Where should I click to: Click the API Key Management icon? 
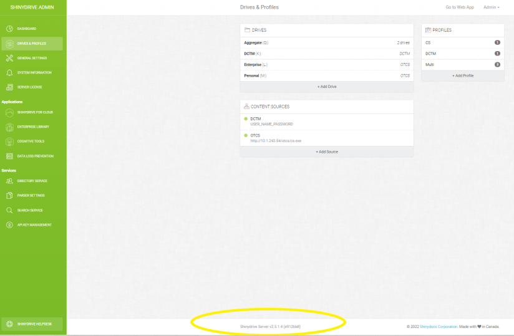point(9,225)
